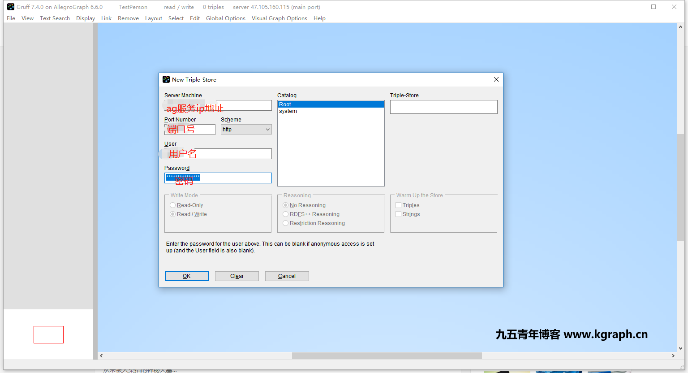Click the horizontal scrollbar thumb

point(387,356)
